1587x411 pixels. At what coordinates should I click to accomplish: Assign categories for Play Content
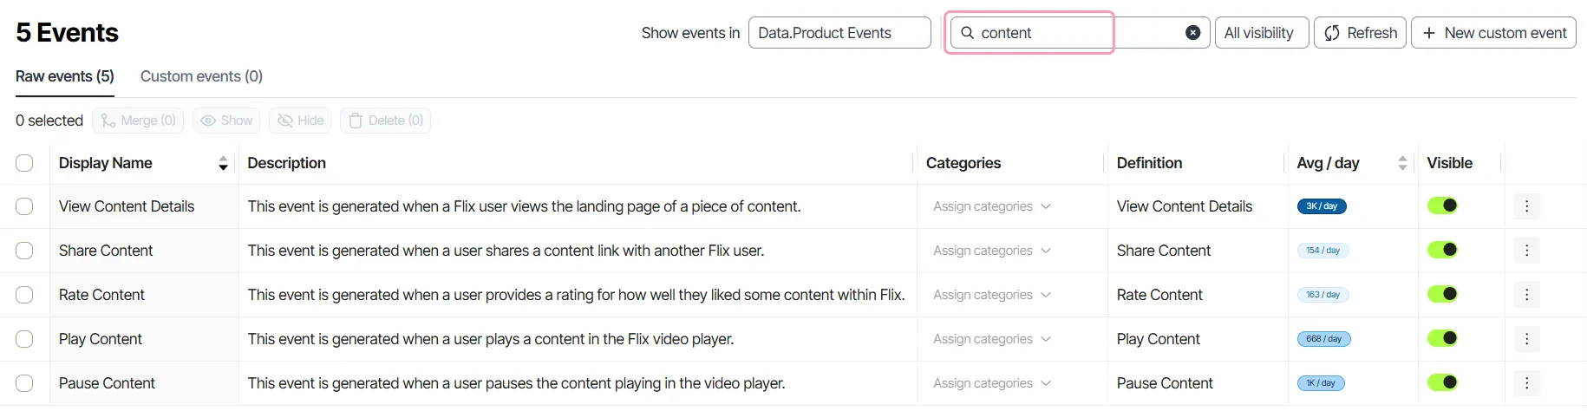point(992,339)
